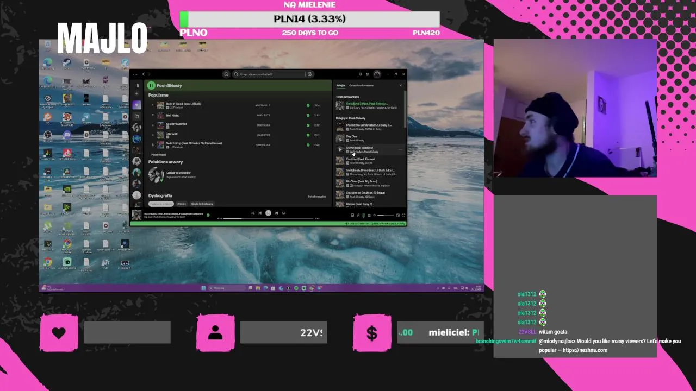Open Discord icon on the desktop
This screenshot has width=696, height=391.
click(x=67, y=136)
